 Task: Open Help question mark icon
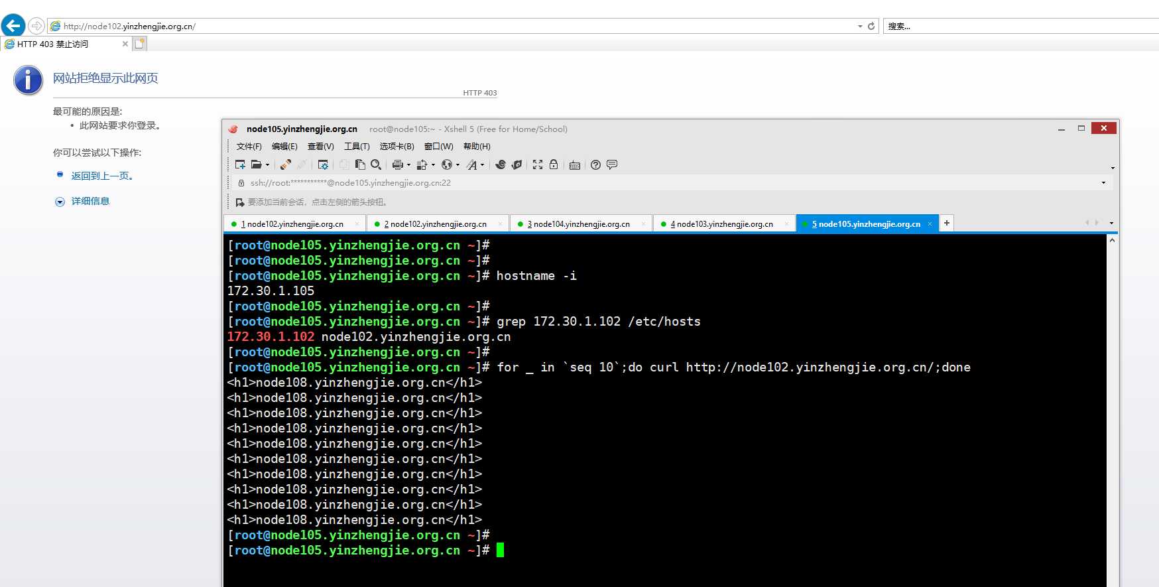pos(595,164)
